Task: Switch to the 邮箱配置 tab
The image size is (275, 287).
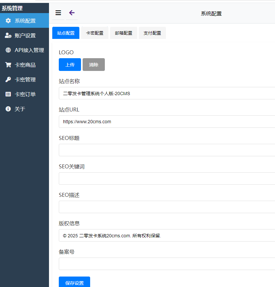Action: [x=123, y=33]
